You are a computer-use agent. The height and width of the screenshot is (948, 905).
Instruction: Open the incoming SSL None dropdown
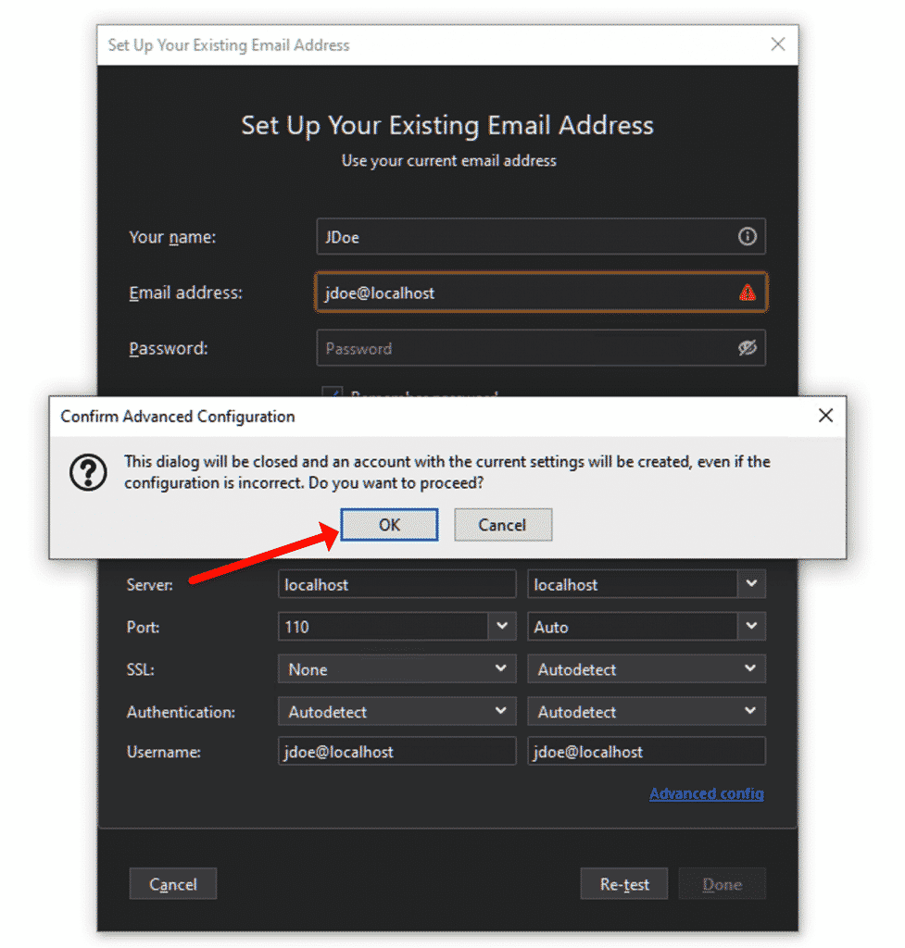coord(396,668)
